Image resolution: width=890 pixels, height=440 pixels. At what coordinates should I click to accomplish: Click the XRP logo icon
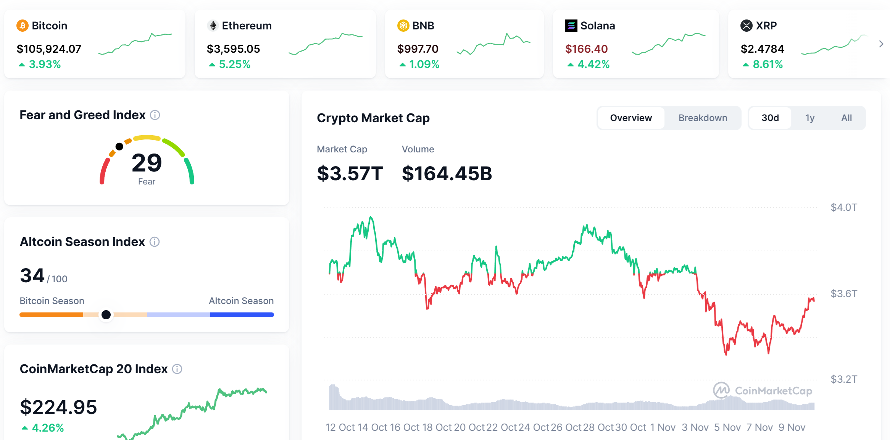[x=746, y=26]
